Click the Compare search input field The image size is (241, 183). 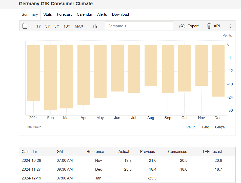coord(139,26)
